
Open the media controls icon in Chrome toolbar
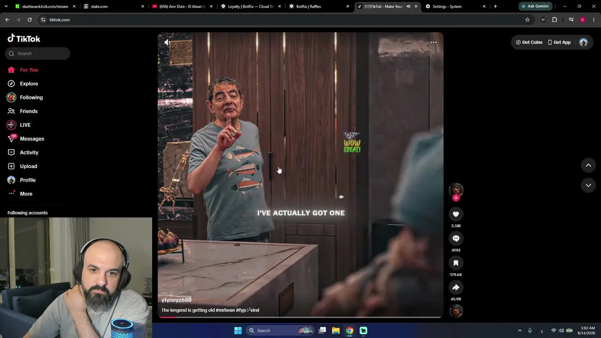coord(571,20)
